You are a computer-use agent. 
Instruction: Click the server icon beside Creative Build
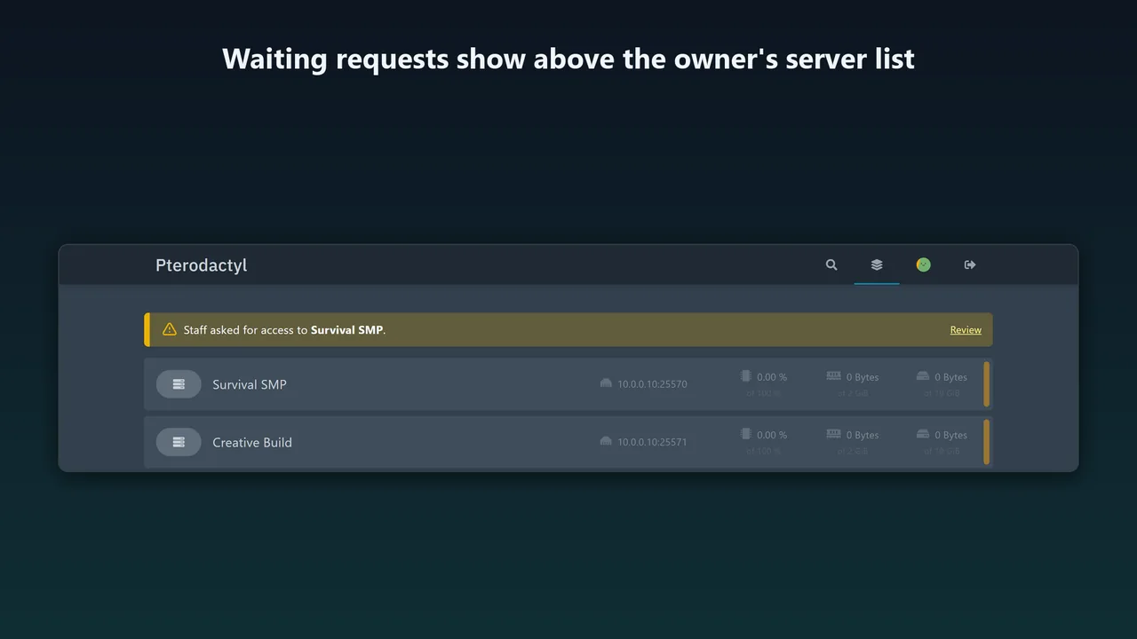click(179, 442)
